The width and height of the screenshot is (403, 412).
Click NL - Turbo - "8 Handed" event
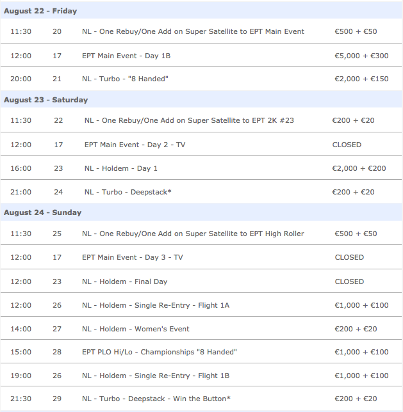tap(125, 79)
